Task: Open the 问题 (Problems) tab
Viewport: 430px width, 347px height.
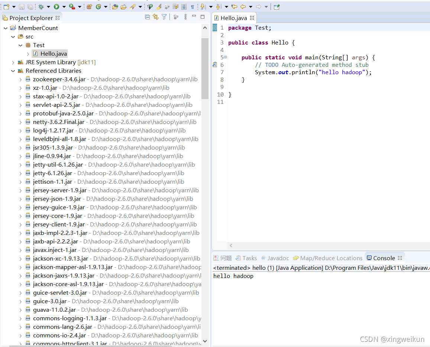Action: 223,258
